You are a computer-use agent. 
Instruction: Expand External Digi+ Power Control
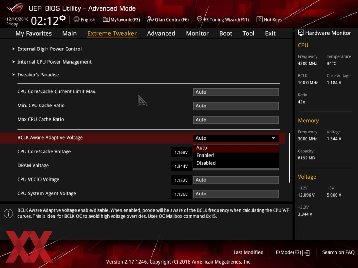pos(49,49)
